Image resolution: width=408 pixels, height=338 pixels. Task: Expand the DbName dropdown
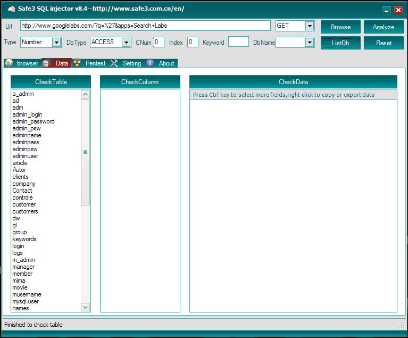(310, 42)
